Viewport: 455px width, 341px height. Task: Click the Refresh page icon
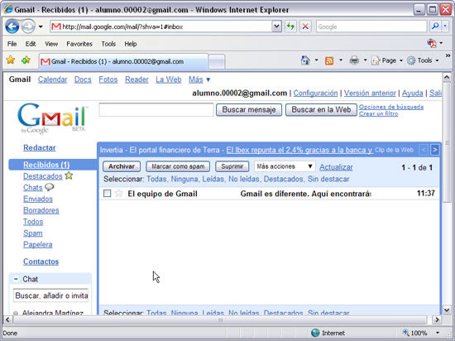click(x=290, y=26)
